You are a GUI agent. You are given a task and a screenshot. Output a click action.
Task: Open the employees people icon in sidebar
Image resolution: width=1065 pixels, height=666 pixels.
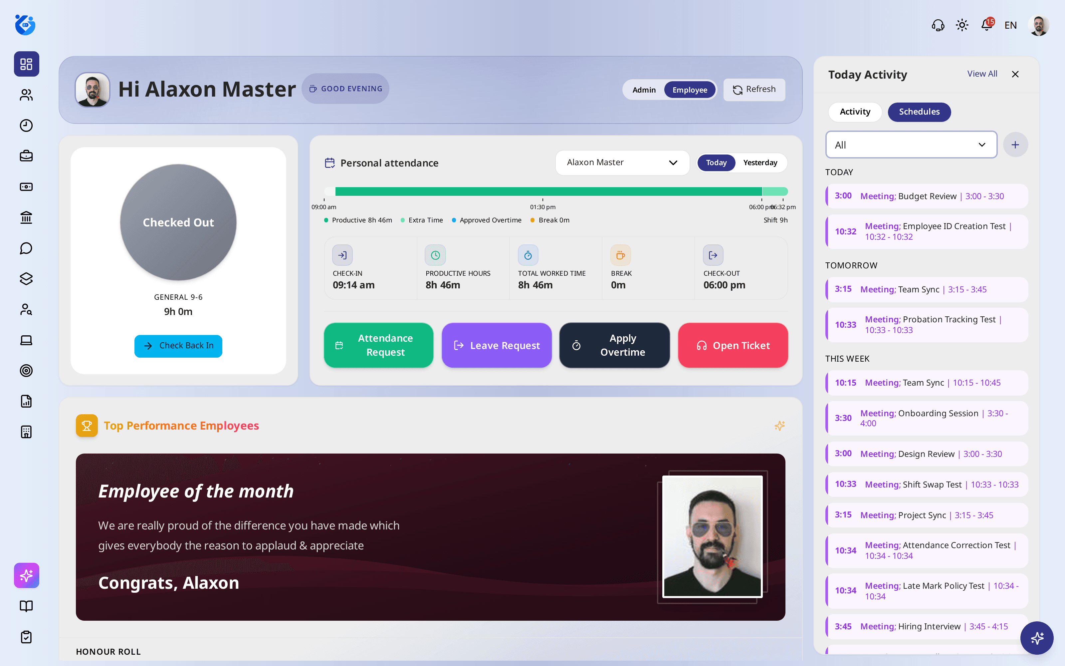click(26, 95)
